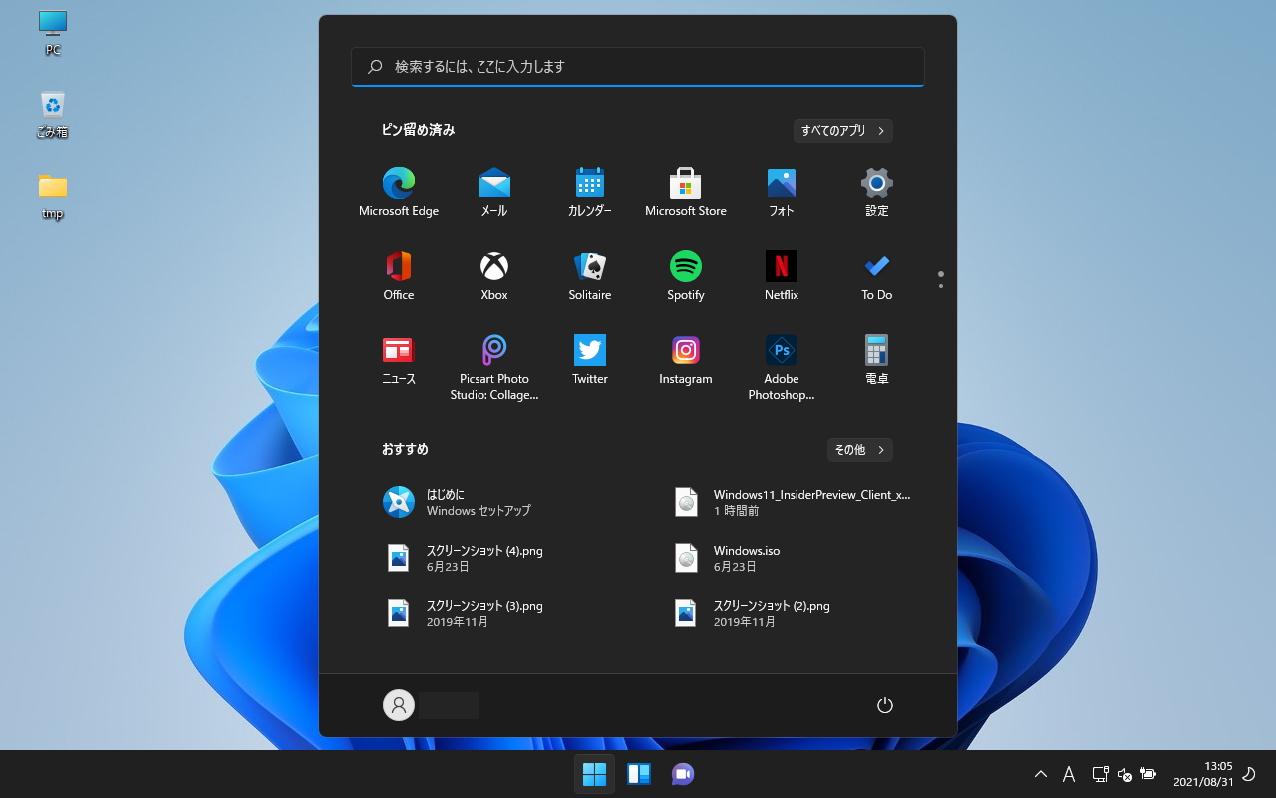Open Instagram
Image resolution: width=1276 pixels, height=798 pixels.
[686, 361]
